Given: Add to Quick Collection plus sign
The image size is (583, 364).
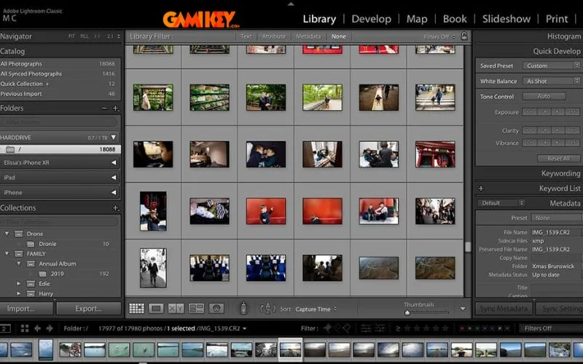Looking at the screenshot, I should tap(47, 84).
